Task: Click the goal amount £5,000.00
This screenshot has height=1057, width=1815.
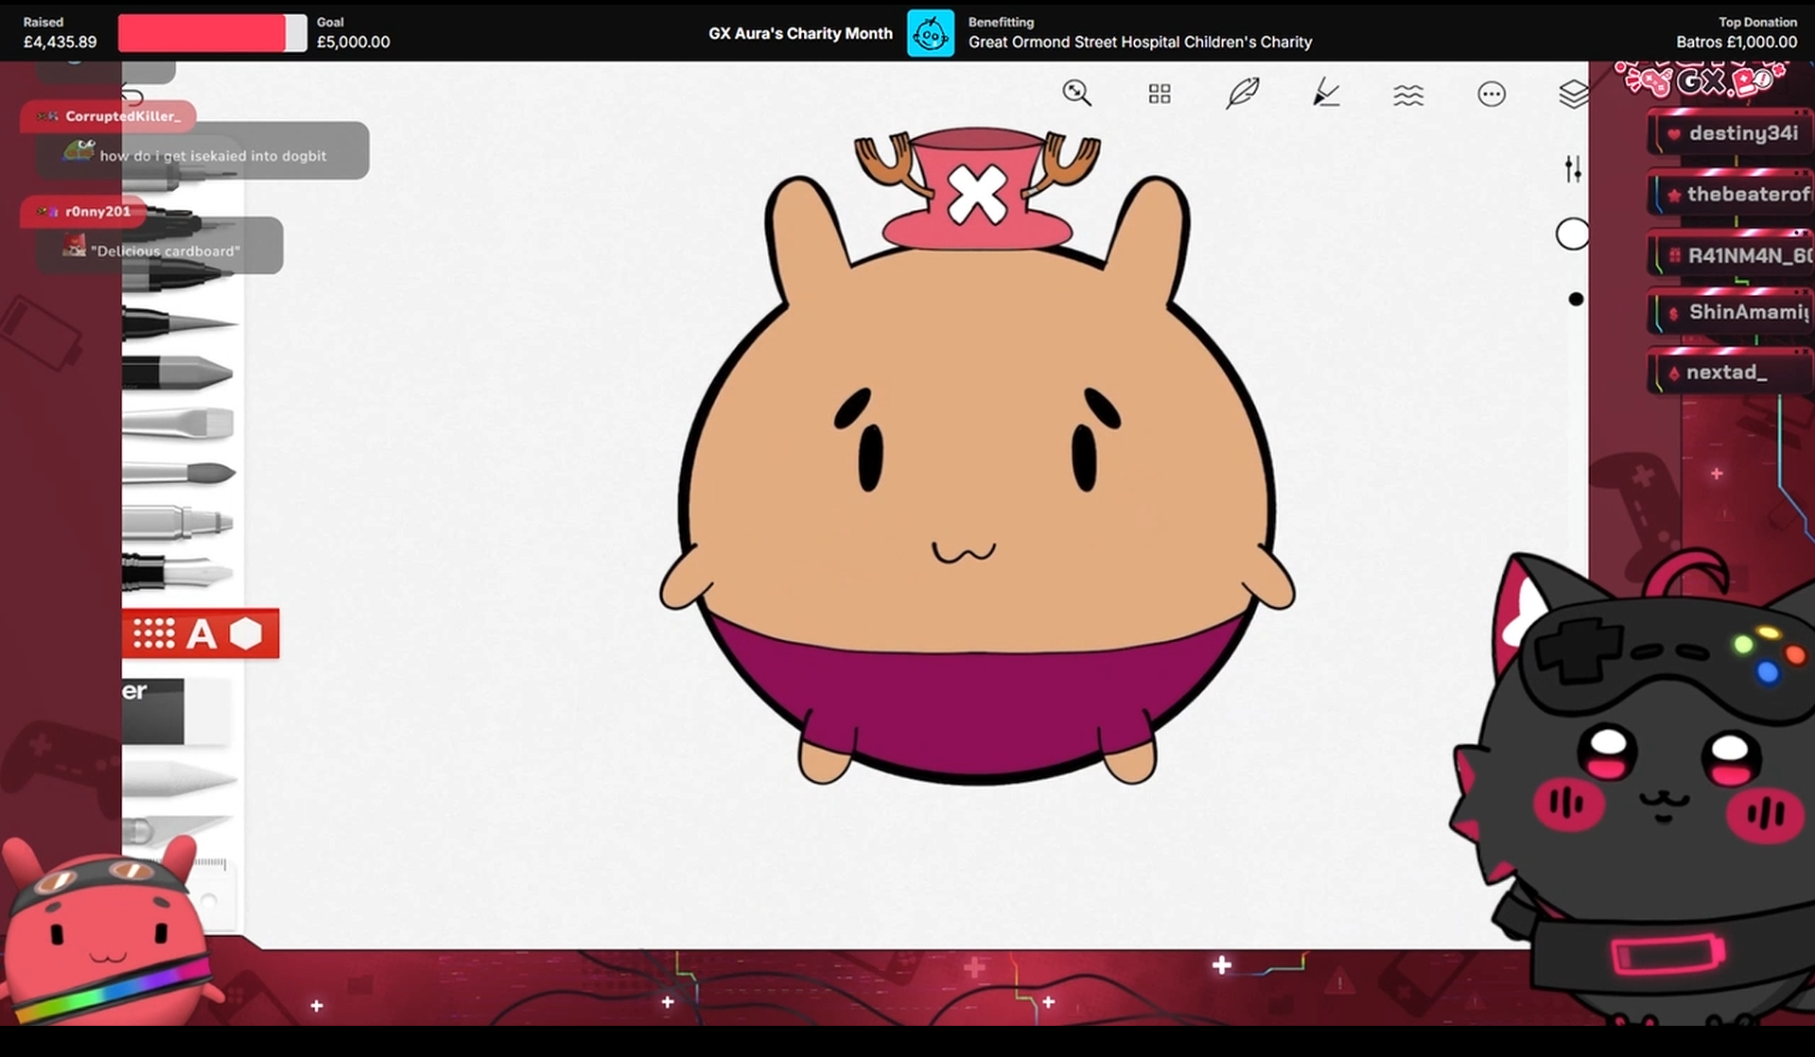Action: click(353, 42)
